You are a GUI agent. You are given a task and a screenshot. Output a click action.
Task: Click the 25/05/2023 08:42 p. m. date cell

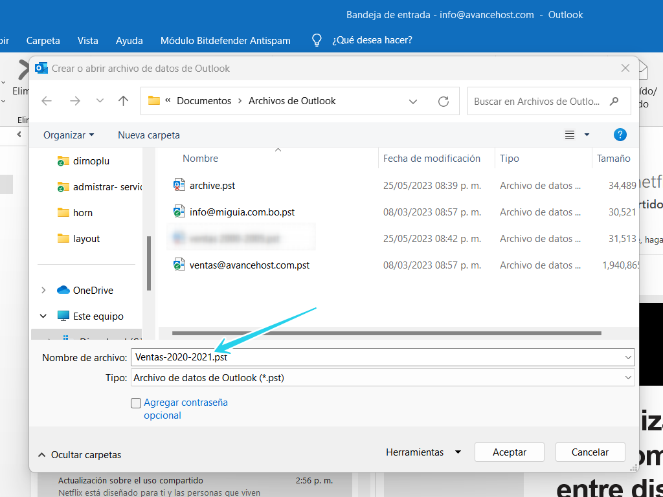(432, 239)
